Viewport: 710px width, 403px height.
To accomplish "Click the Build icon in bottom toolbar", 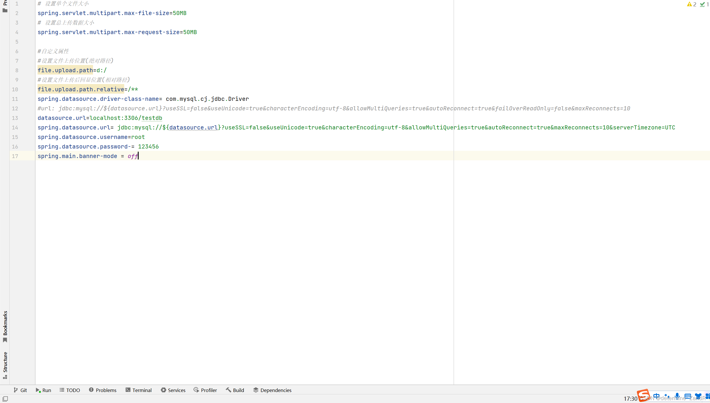I will click(235, 390).
